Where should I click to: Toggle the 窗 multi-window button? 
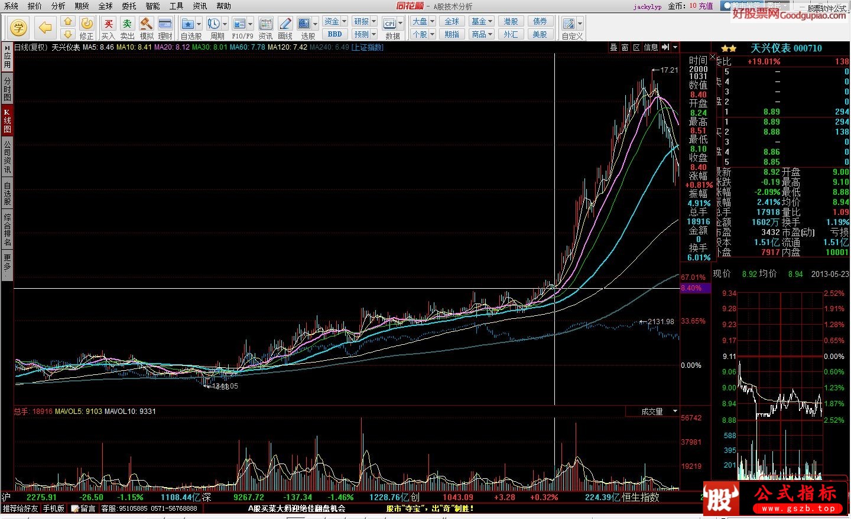click(x=625, y=47)
